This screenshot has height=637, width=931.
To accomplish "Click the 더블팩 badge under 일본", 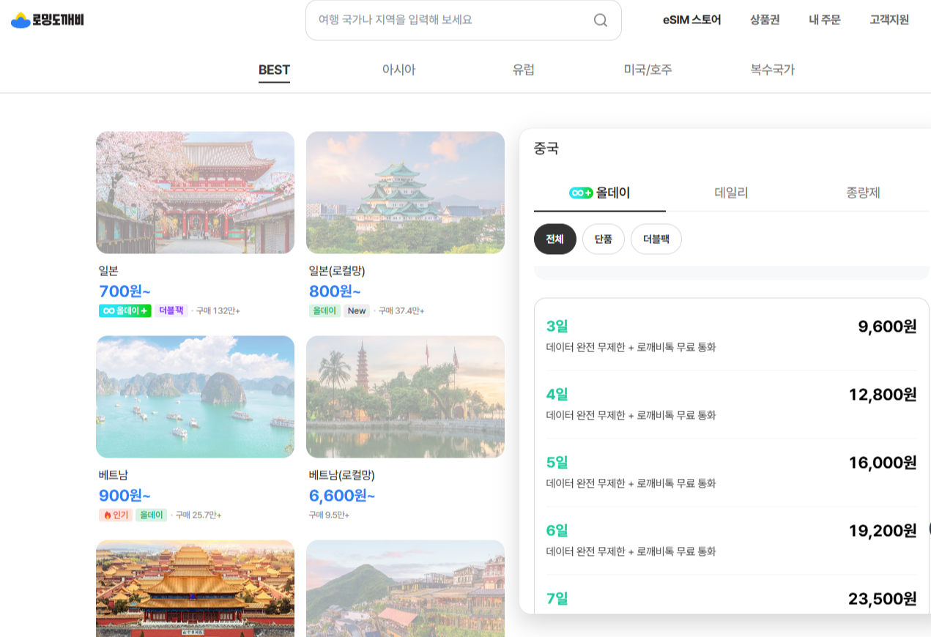I will pos(171,310).
